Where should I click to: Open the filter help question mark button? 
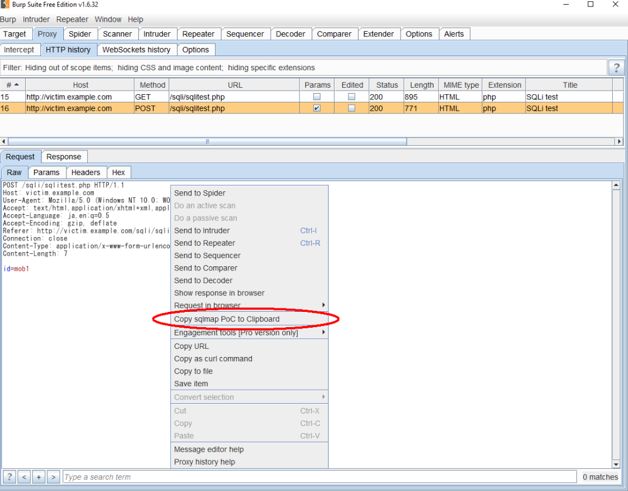point(616,68)
